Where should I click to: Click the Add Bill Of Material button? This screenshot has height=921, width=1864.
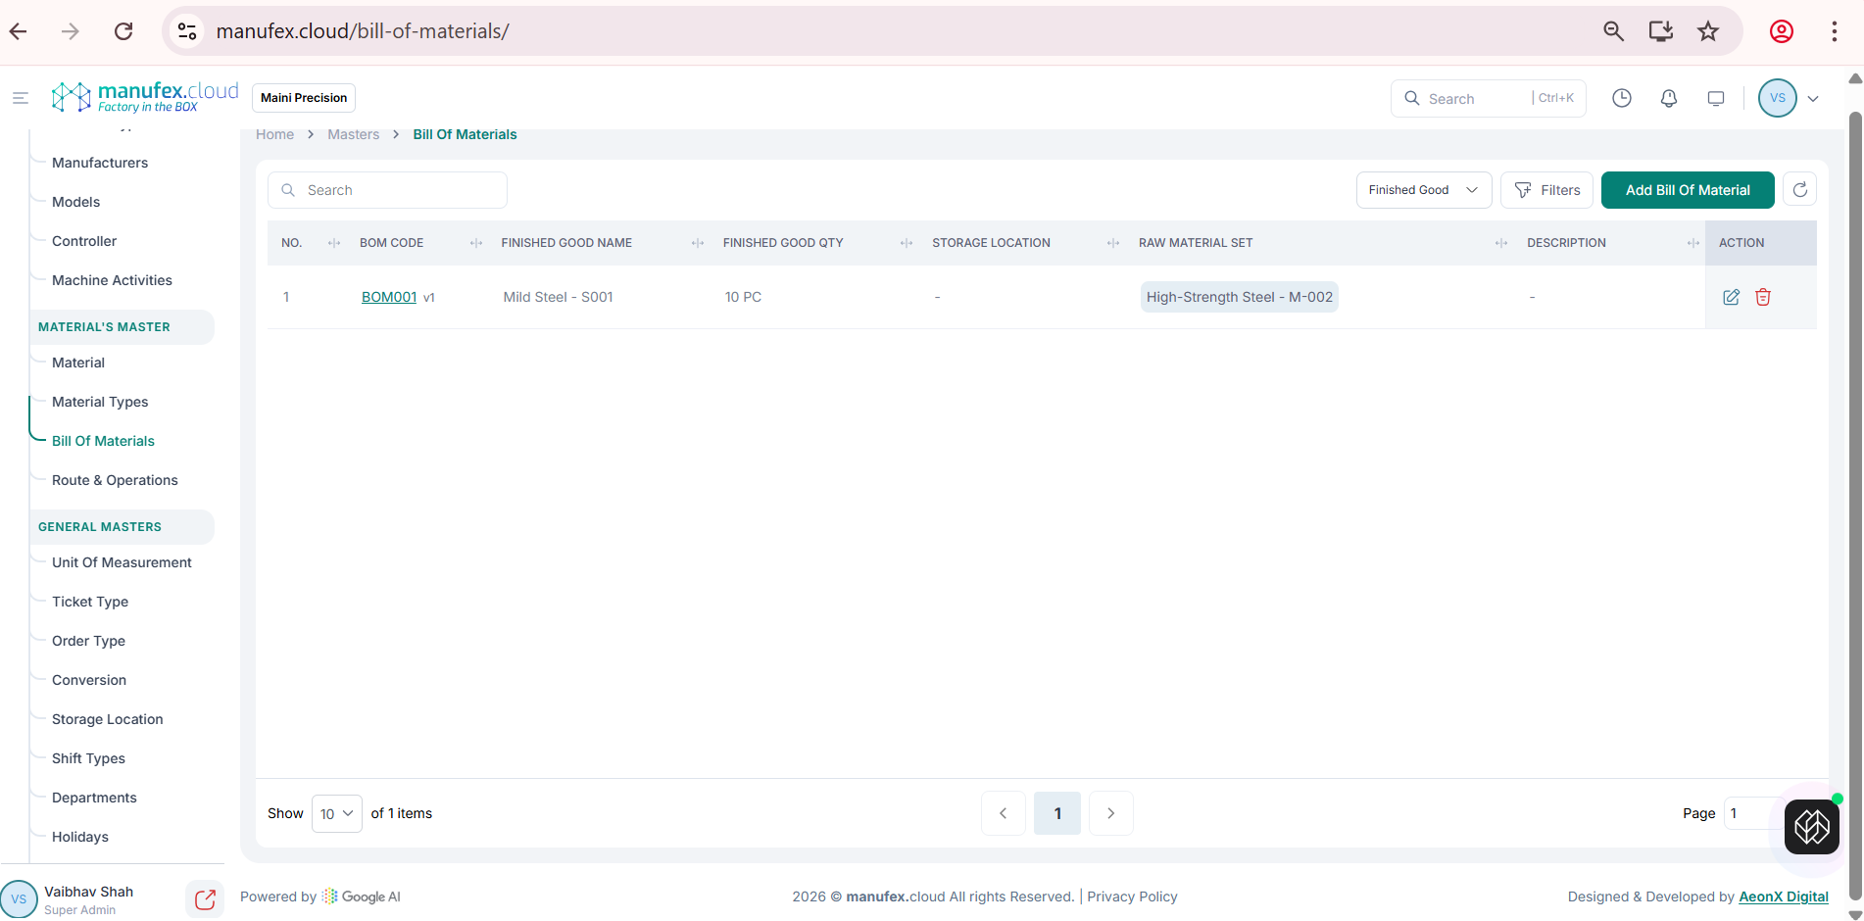pyautogui.click(x=1687, y=190)
